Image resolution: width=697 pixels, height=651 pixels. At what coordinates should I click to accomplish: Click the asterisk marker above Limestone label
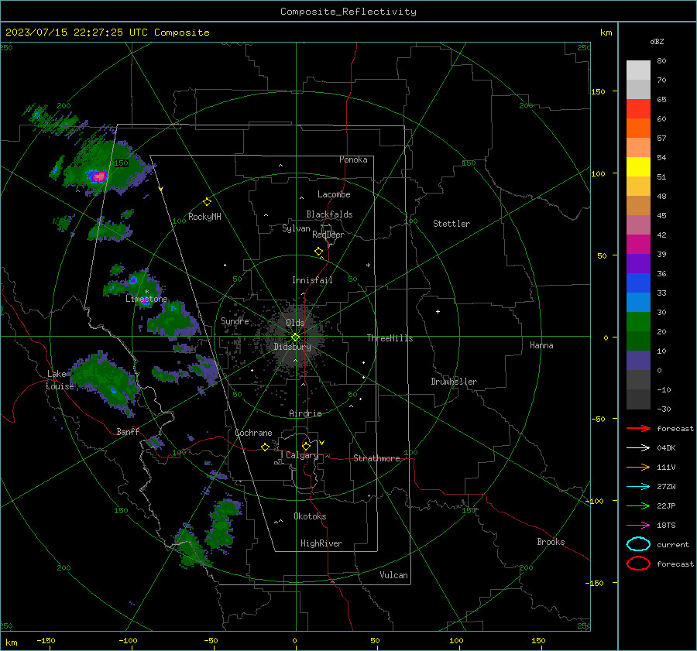click(x=146, y=292)
